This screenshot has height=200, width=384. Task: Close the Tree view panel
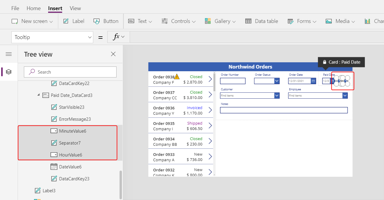point(113,54)
